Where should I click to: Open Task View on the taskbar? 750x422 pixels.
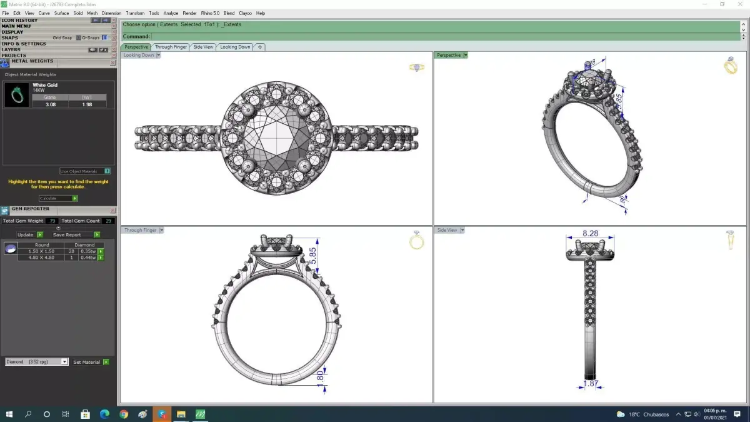pos(66,414)
